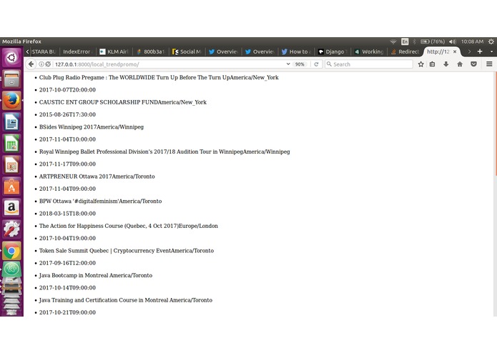Switch to the STARA BU tab
Image resolution: width=497 pixels, height=353 pixels.
[44, 51]
